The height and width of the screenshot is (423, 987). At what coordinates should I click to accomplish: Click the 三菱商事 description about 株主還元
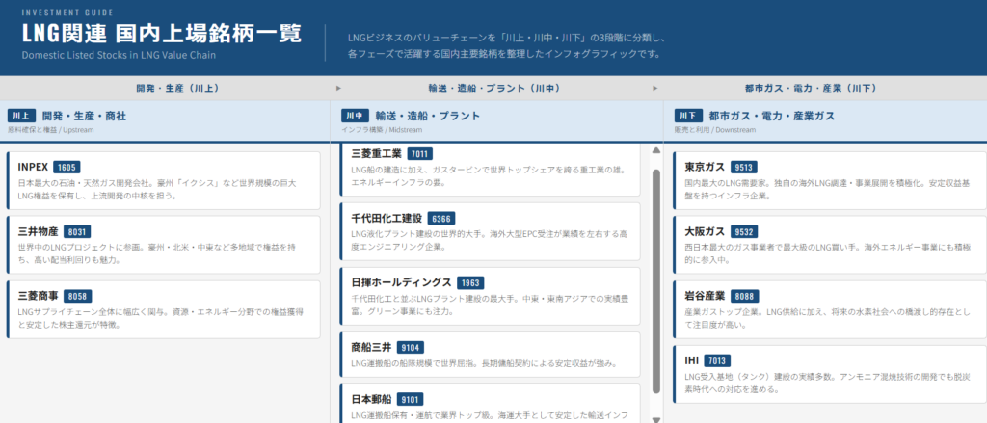point(161,320)
